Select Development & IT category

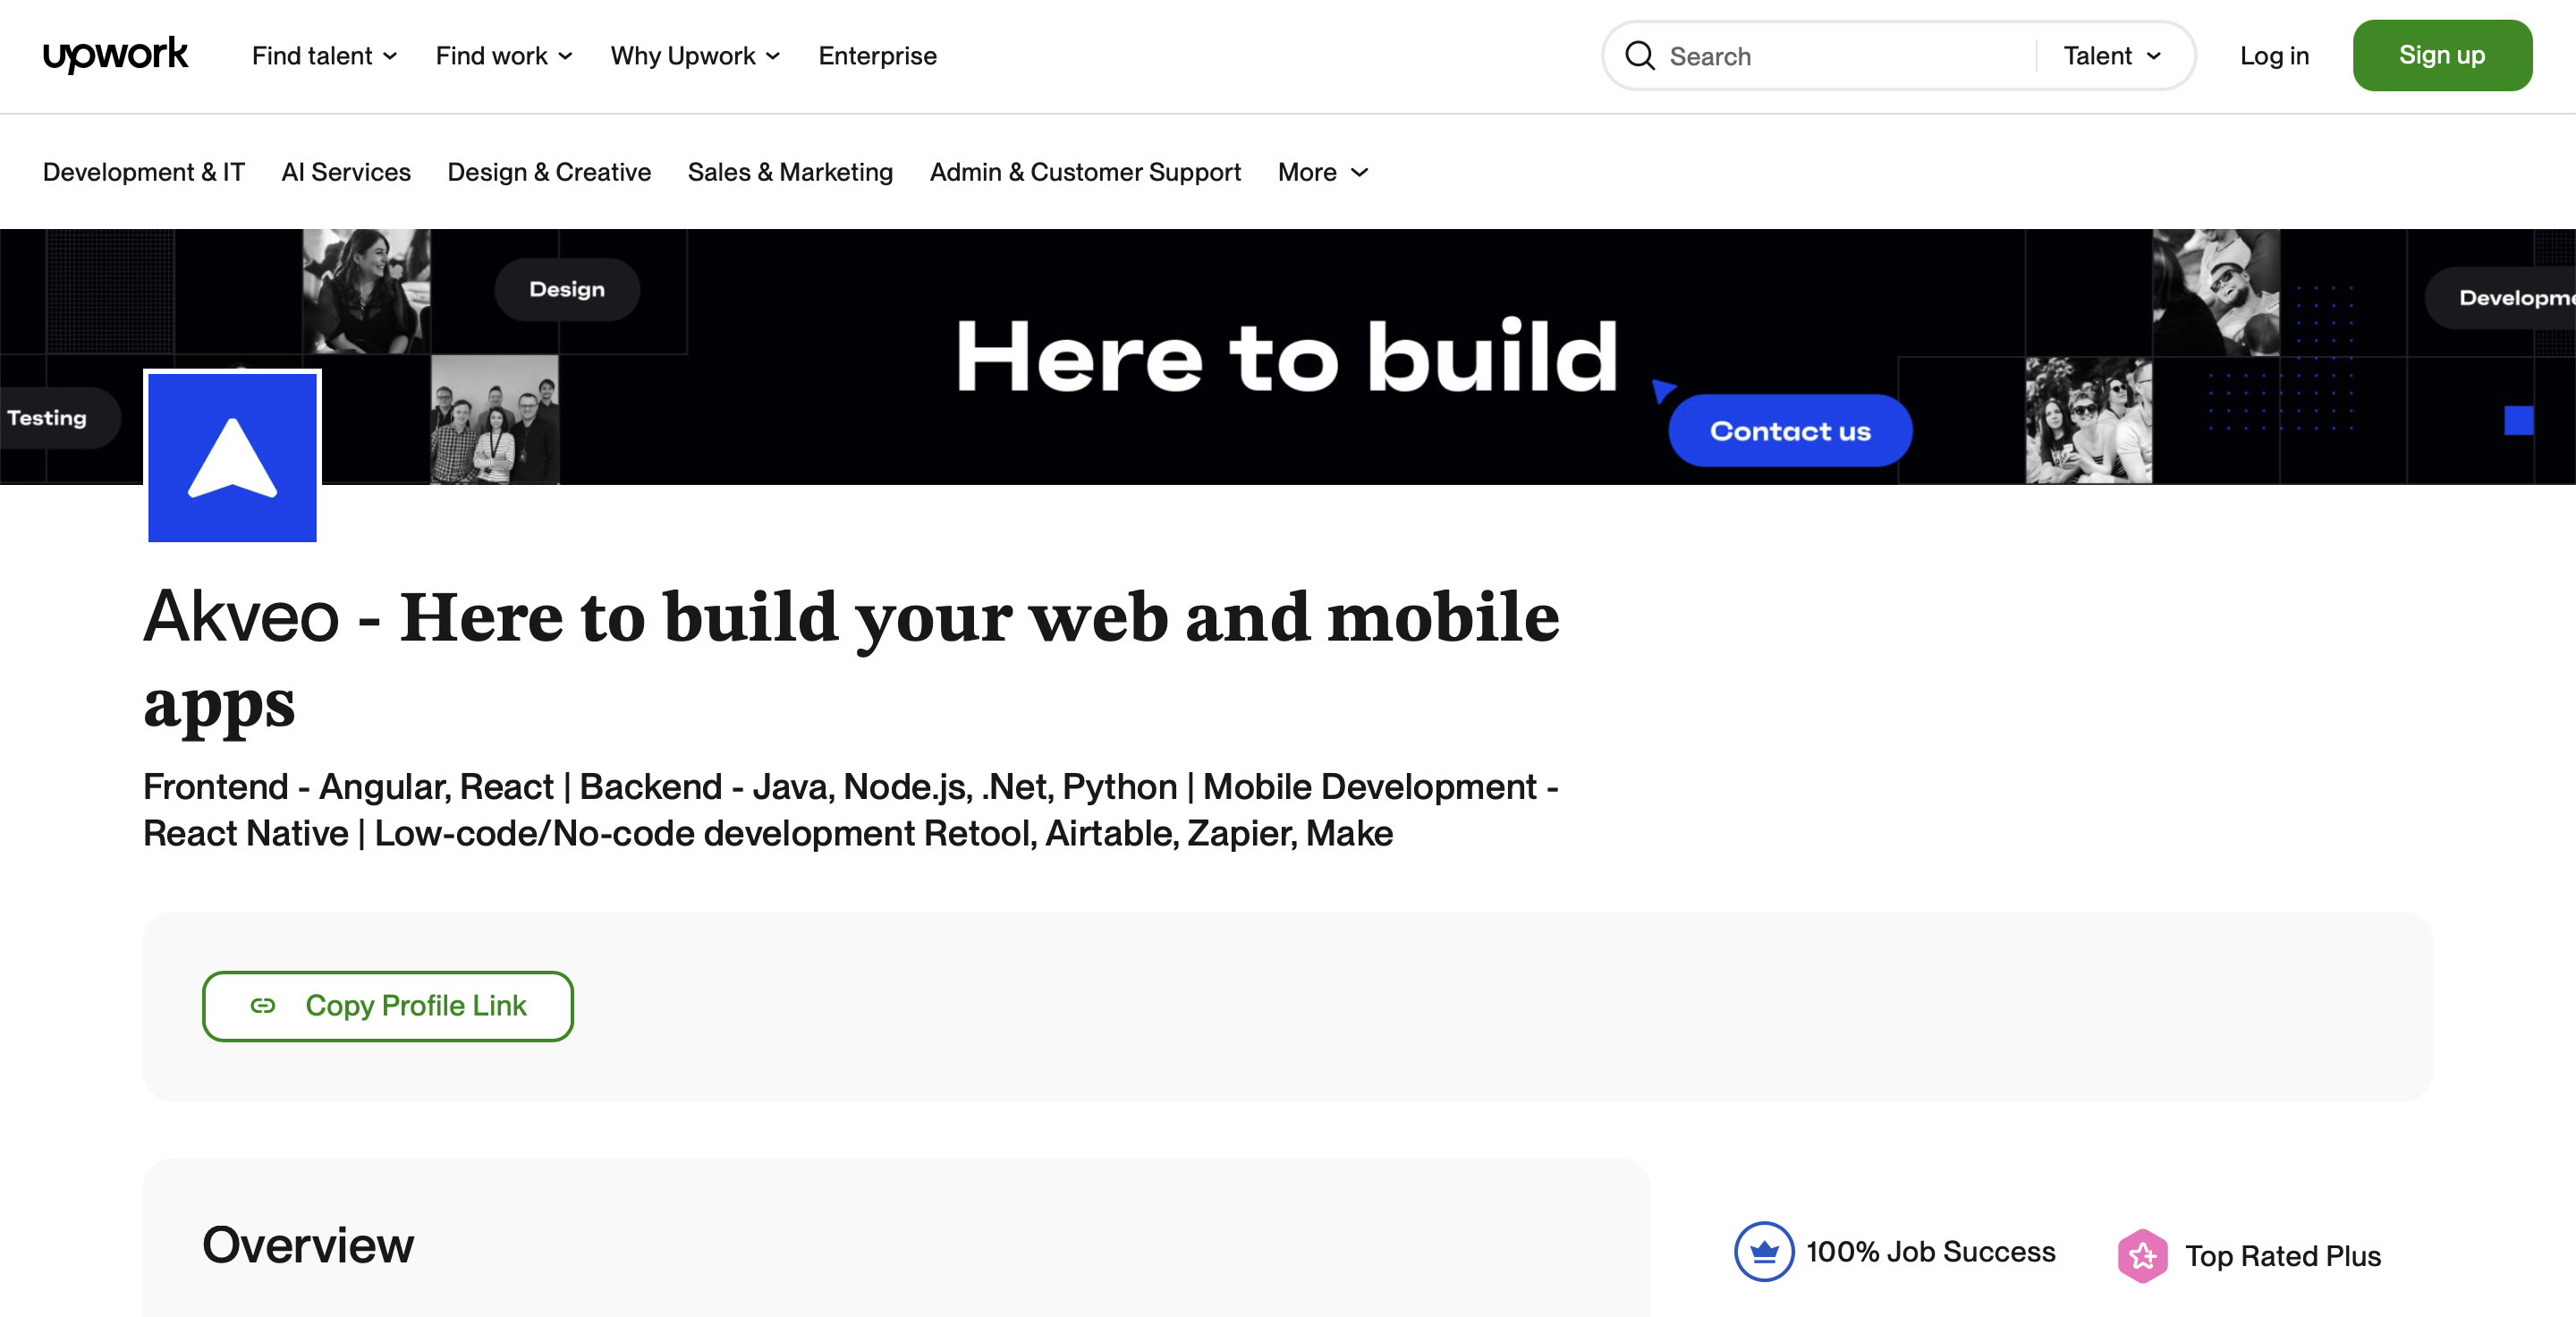(144, 172)
